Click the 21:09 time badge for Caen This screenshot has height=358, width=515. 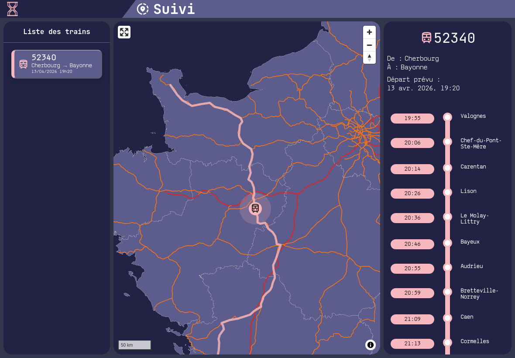pos(412,319)
